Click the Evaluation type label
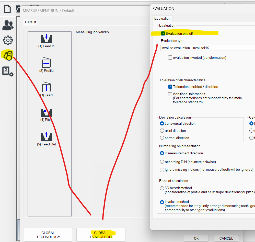Screen dimensions: 255x242 pos(172,41)
